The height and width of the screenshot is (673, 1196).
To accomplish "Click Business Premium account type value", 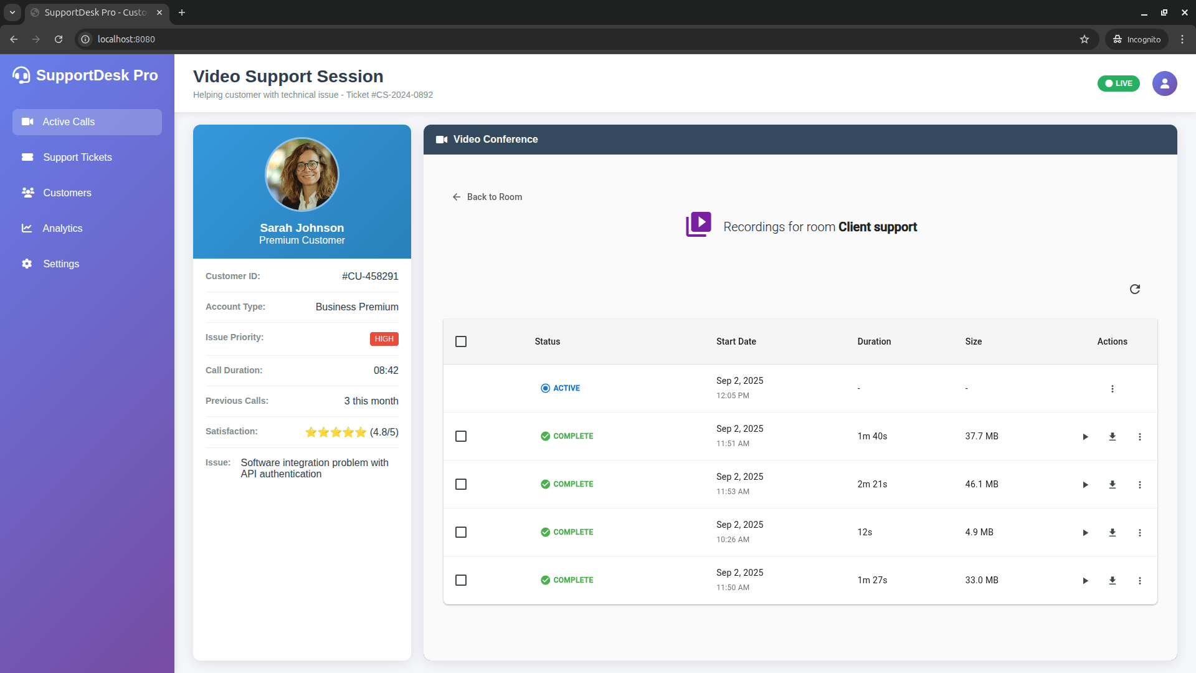I will tap(357, 307).
